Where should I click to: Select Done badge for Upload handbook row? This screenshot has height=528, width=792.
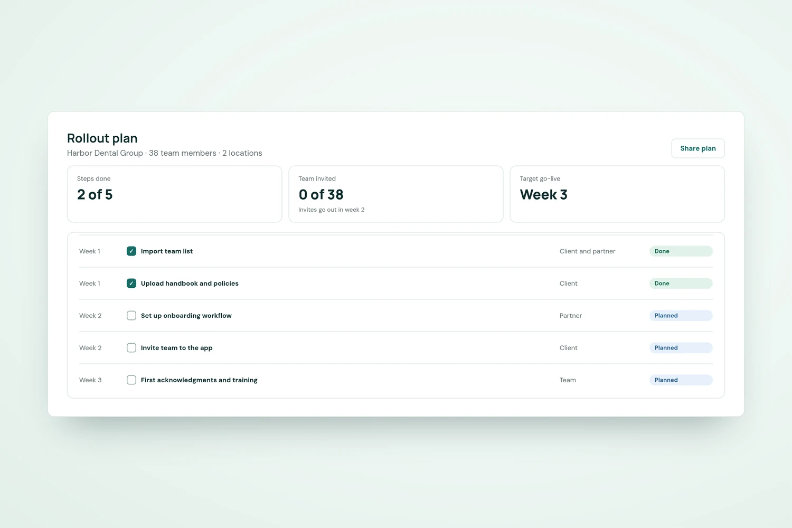pyautogui.click(x=681, y=284)
